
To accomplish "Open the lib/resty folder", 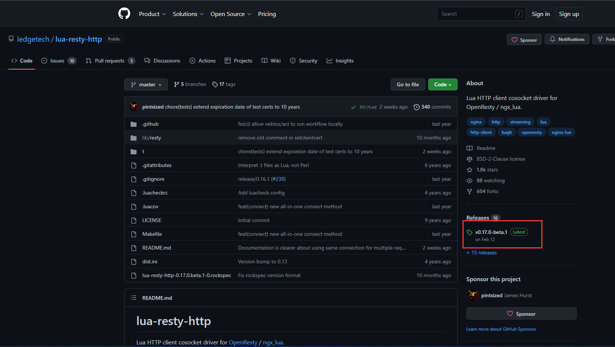I will (151, 138).
